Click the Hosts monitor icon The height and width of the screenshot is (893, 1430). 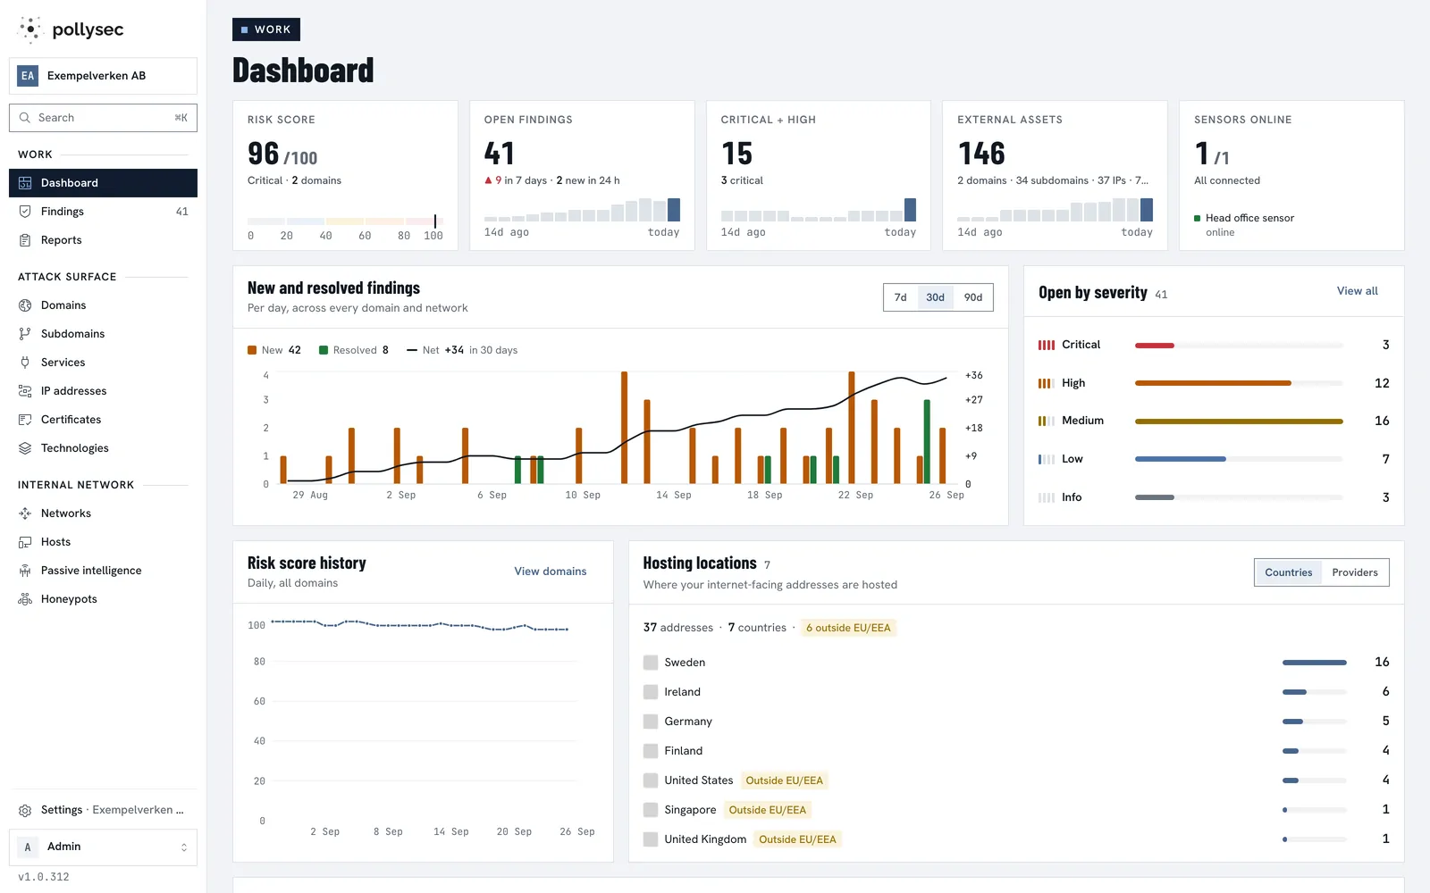click(x=25, y=542)
